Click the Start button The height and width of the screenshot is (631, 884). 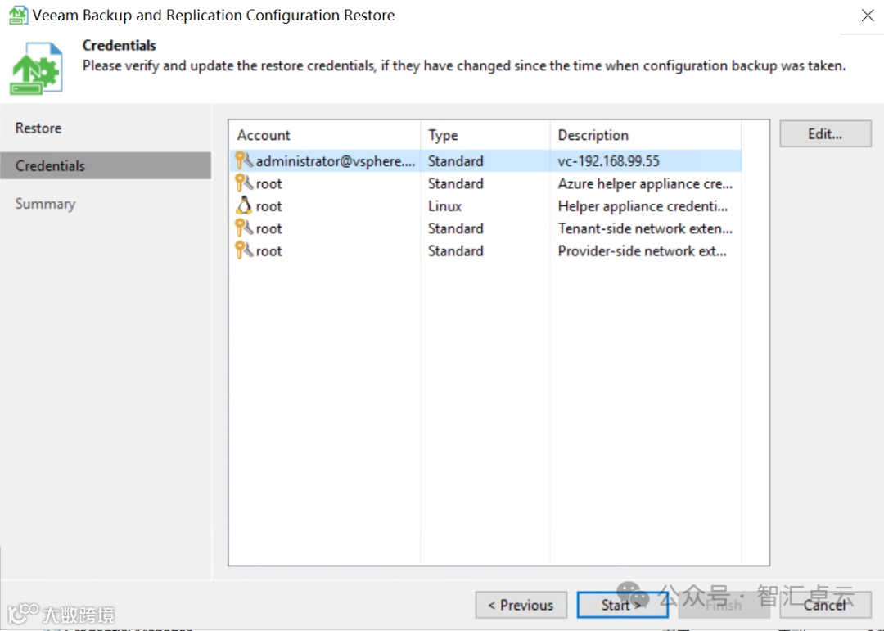coord(622,605)
